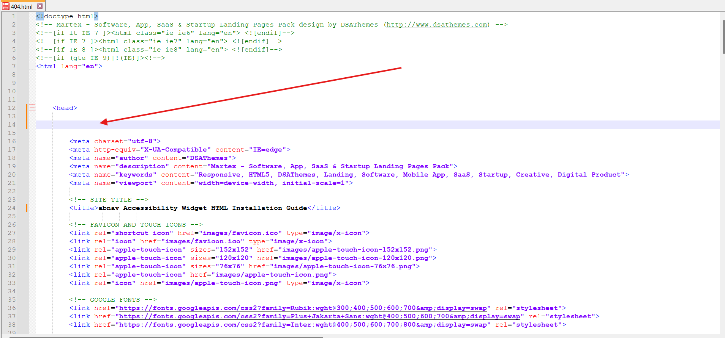Switch to the 404.html tab
Screen dimensions: 725x338
coord(22,6)
